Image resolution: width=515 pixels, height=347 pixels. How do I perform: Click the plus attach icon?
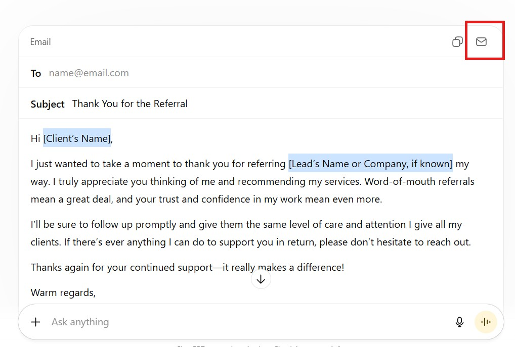36,322
